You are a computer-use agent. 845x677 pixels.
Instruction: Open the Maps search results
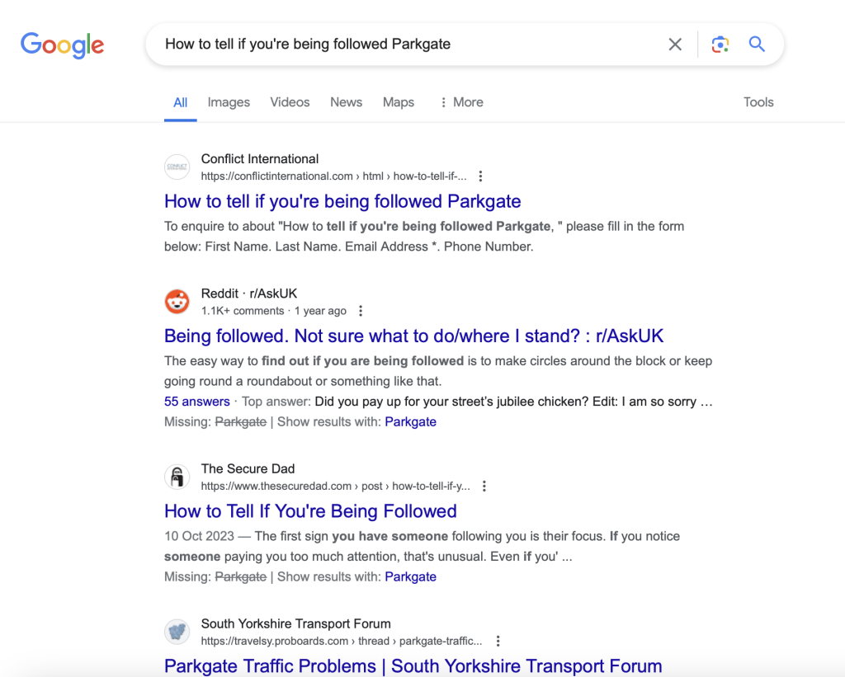[398, 101]
